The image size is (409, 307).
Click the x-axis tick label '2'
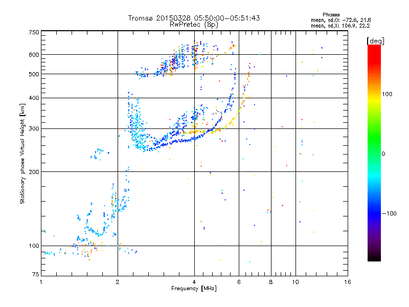coord(118,282)
